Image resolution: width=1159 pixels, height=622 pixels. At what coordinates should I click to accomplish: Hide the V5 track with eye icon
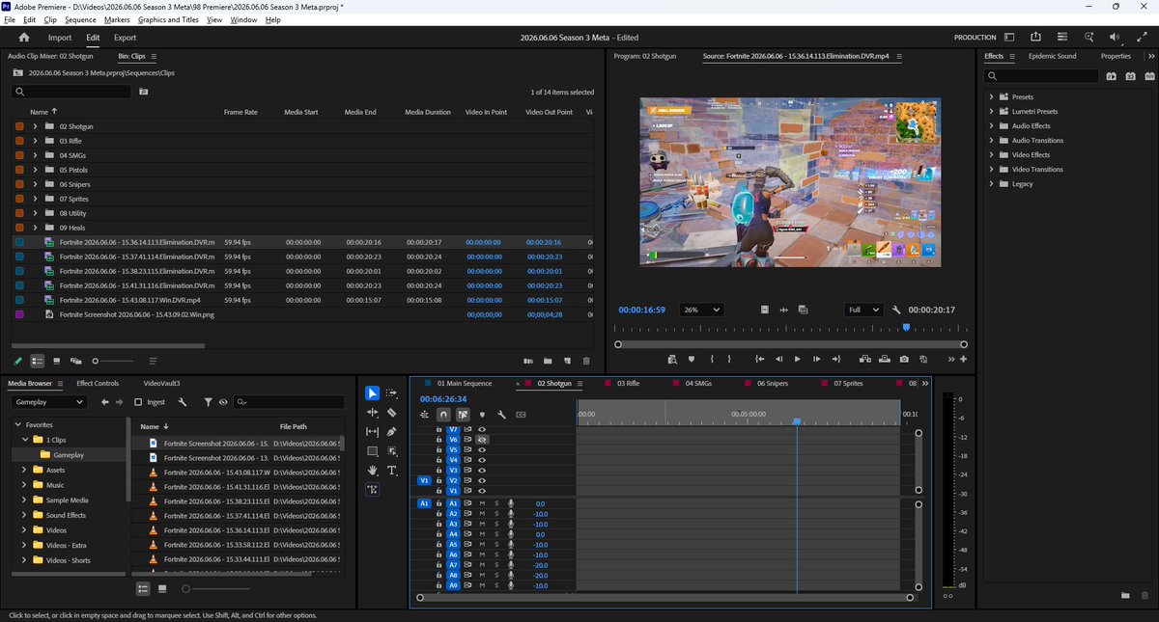pos(482,449)
